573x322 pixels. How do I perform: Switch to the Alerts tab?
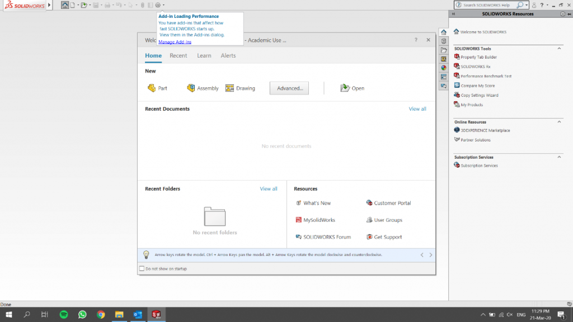[x=228, y=55]
